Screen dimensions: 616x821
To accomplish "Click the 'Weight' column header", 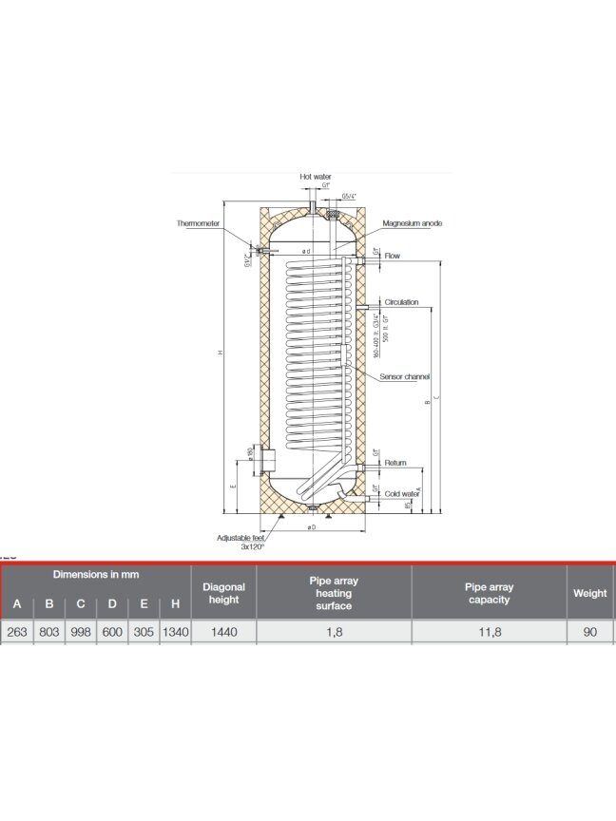I will 589,593.
